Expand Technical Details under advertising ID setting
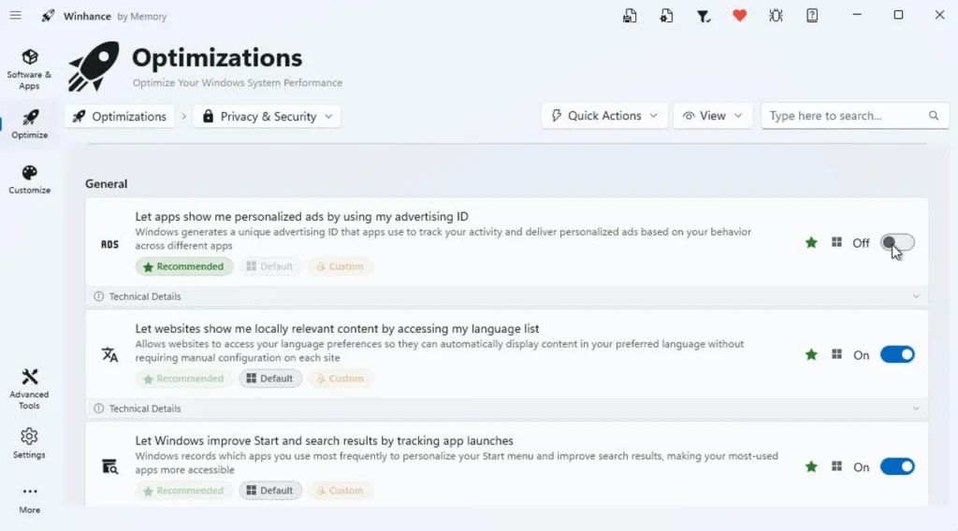Screen dimensions: 958x531 [506, 296]
